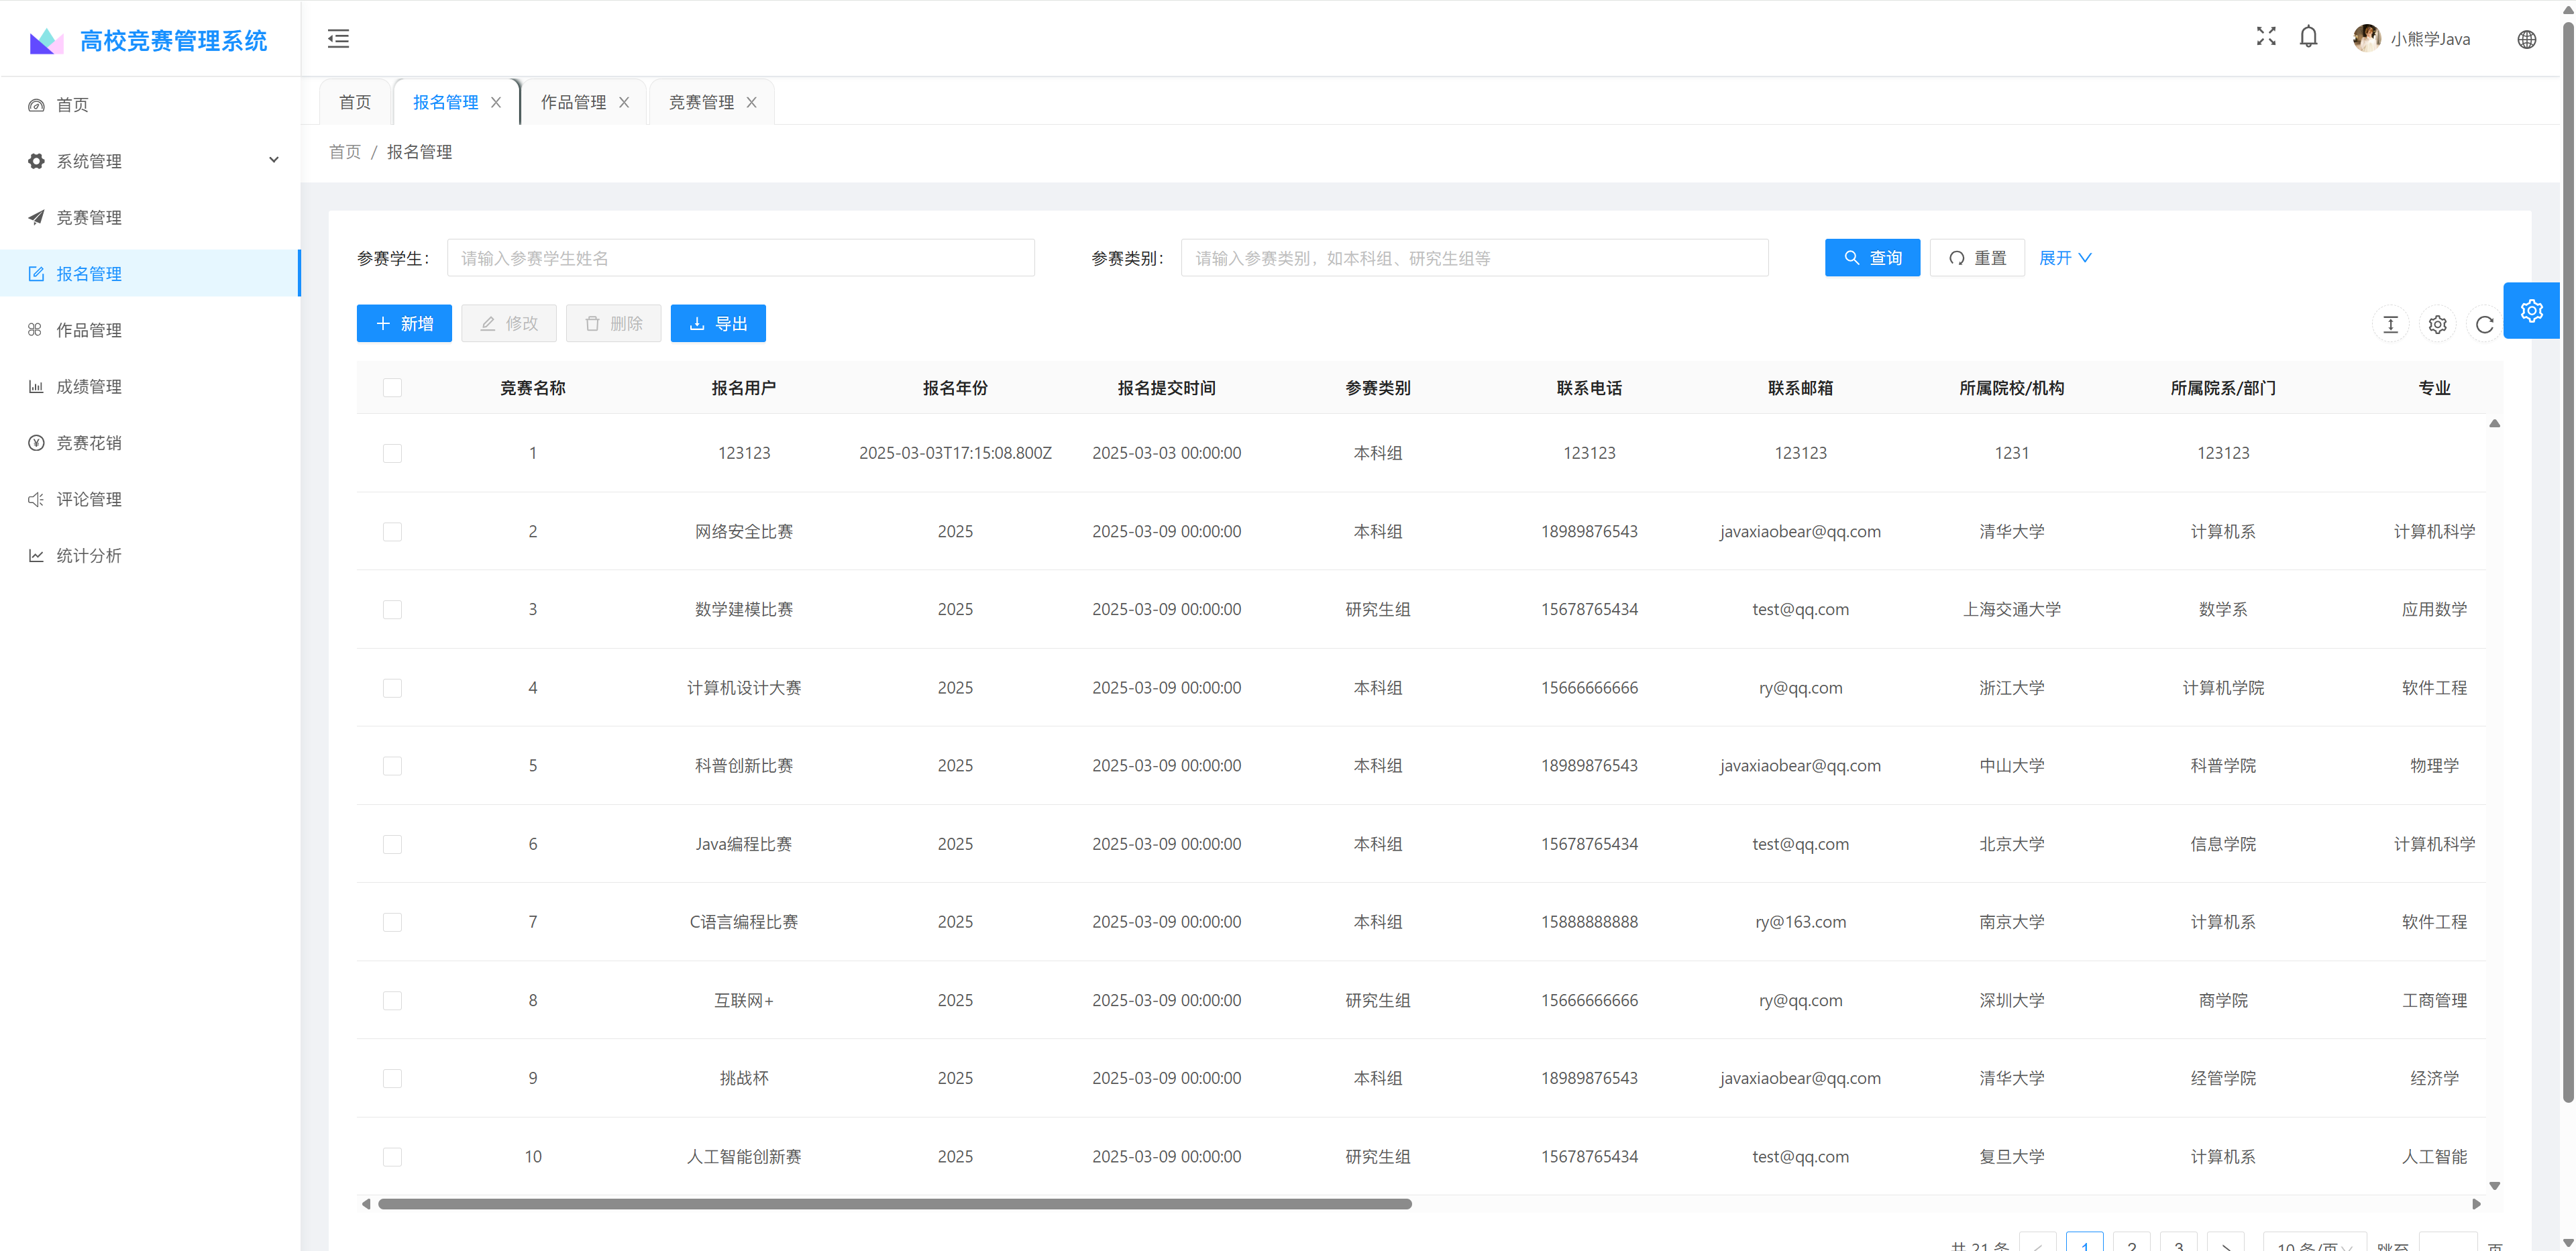Open the notifications bell
This screenshot has width=2576, height=1251.
(x=2308, y=37)
